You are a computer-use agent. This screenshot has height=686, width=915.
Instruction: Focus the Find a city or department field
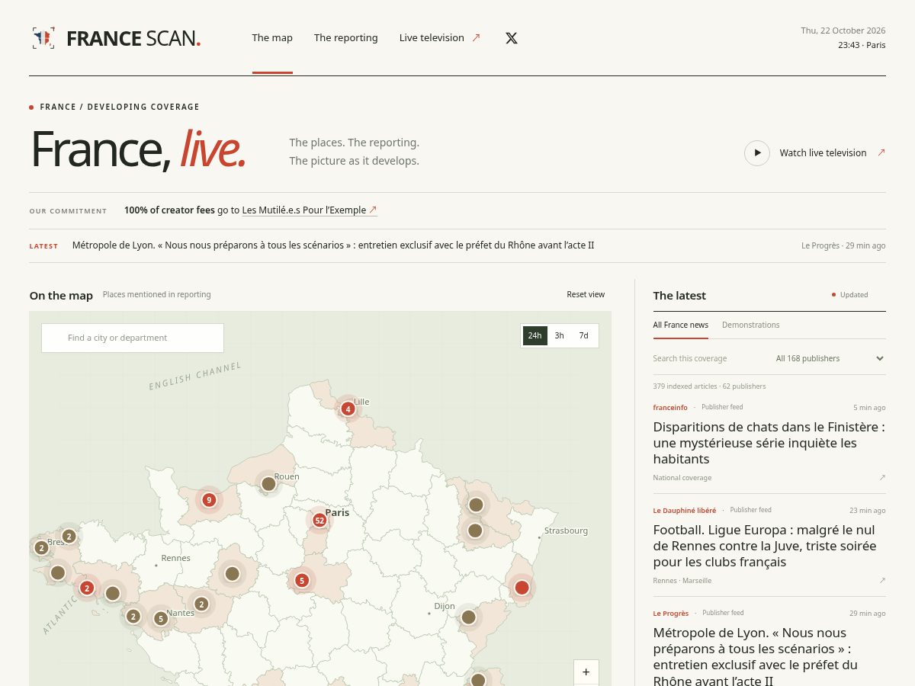[x=133, y=338]
